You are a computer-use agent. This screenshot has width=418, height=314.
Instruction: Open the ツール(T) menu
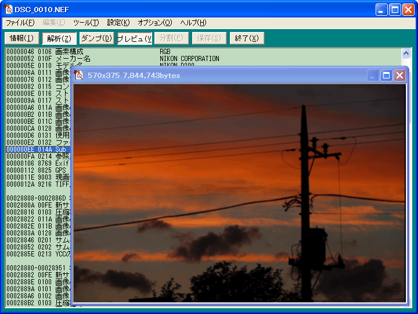86,23
